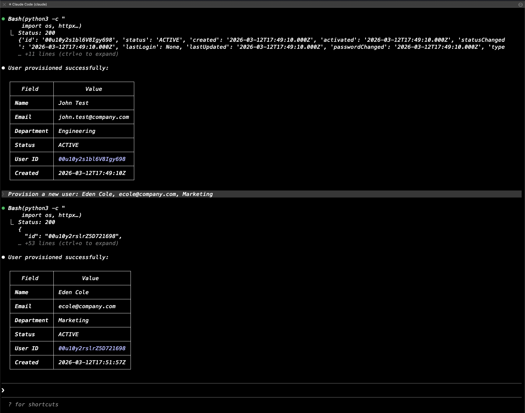This screenshot has height=413, width=525.
Task: Click the created time 2026-03-12T17:51:57Z cell
Action: point(92,362)
